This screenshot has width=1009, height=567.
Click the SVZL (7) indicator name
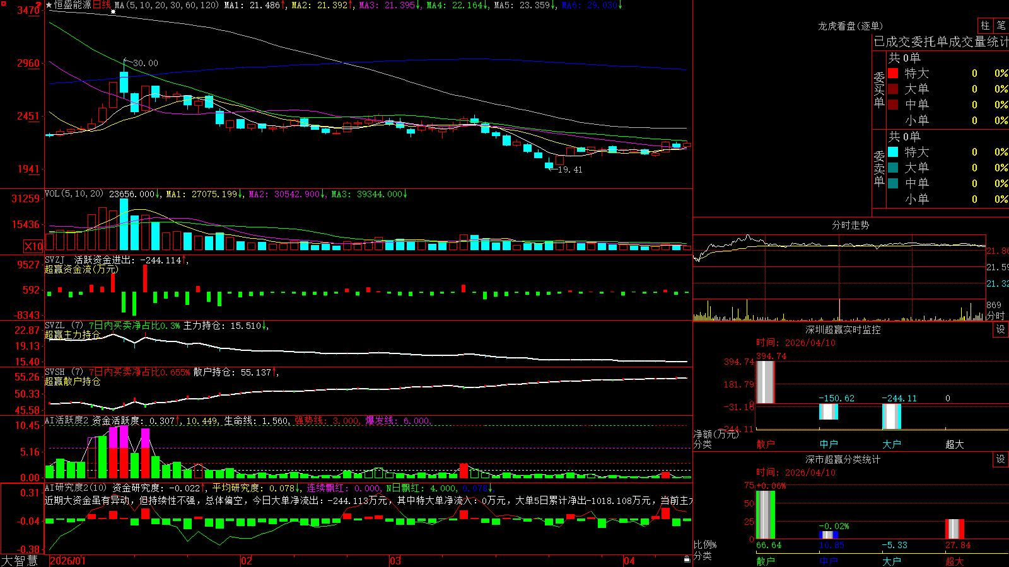tap(64, 326)
